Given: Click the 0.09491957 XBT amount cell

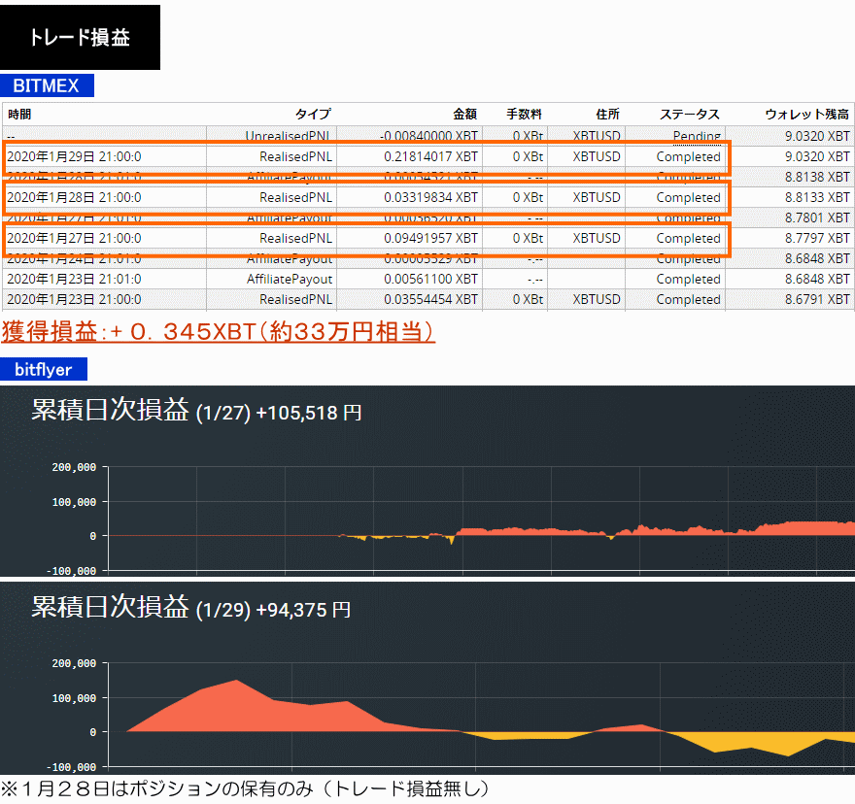Looking at the screenshot, I should coord(431,238).
